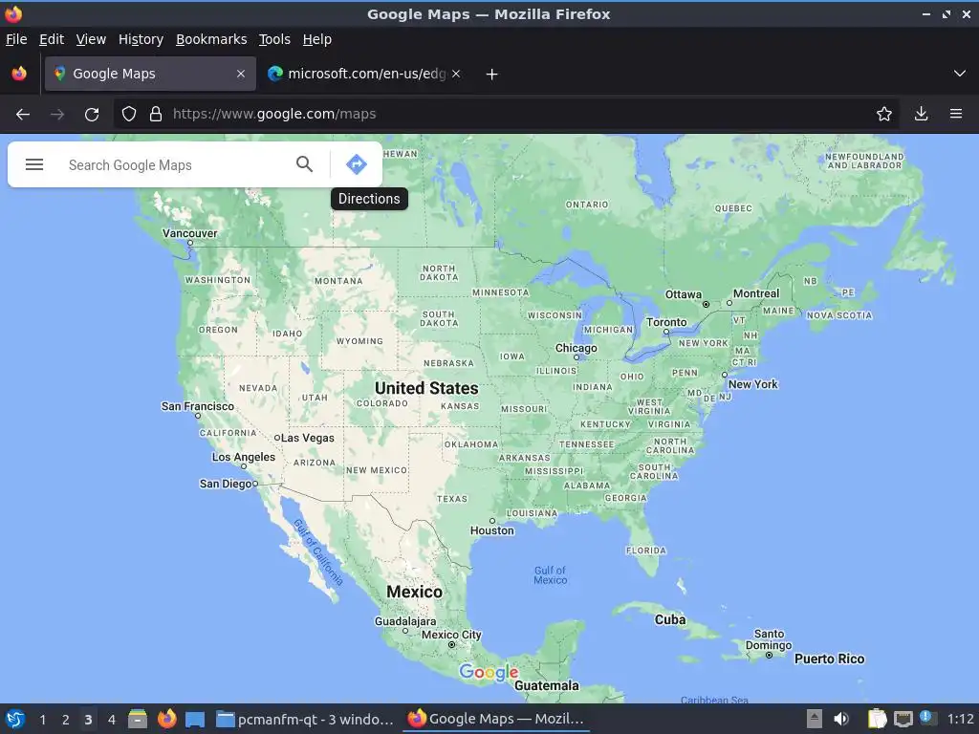Viewport: 979px width, 734px height.
Task: Click the Montreal city label
Action: [756, 293]
